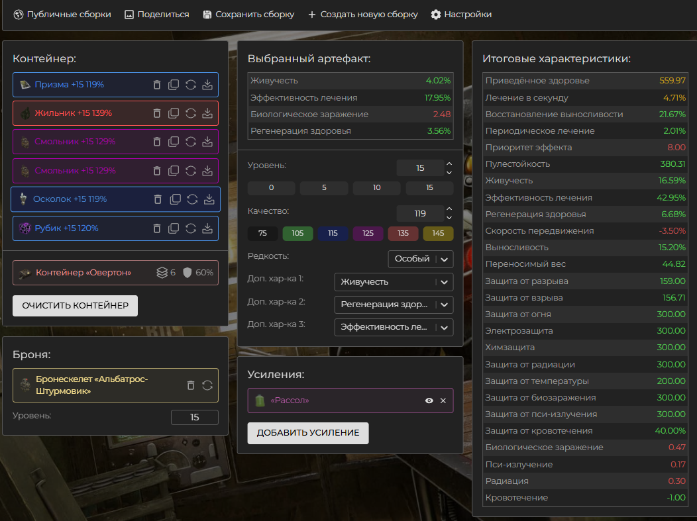
Task: Duplicate the Призма +15 119% artifact
Action: click(x=174, y=85)
